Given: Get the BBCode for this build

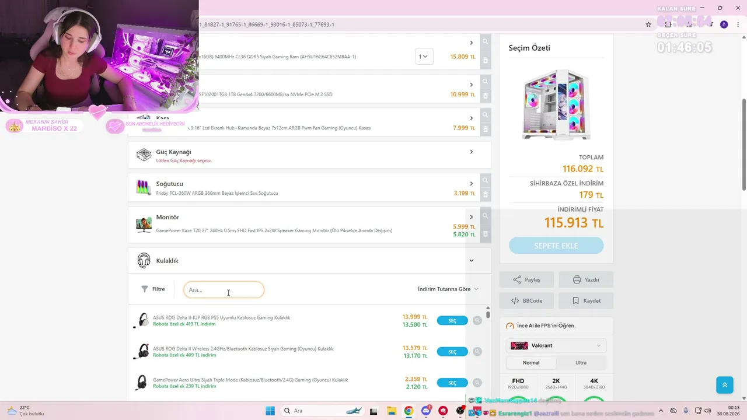Looking at the screenshot, I should click(527, 300).
